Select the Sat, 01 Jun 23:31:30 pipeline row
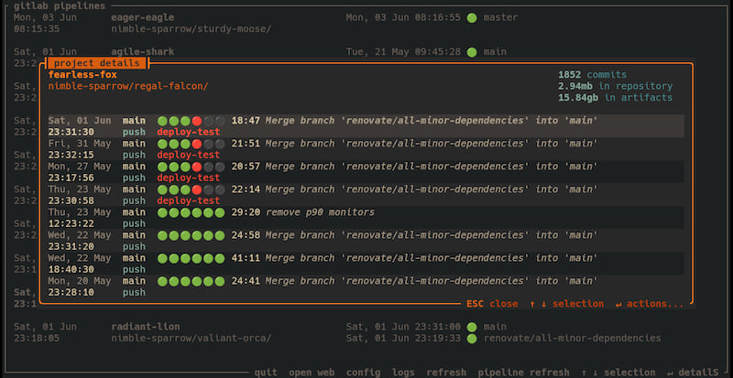 point(366,126)
